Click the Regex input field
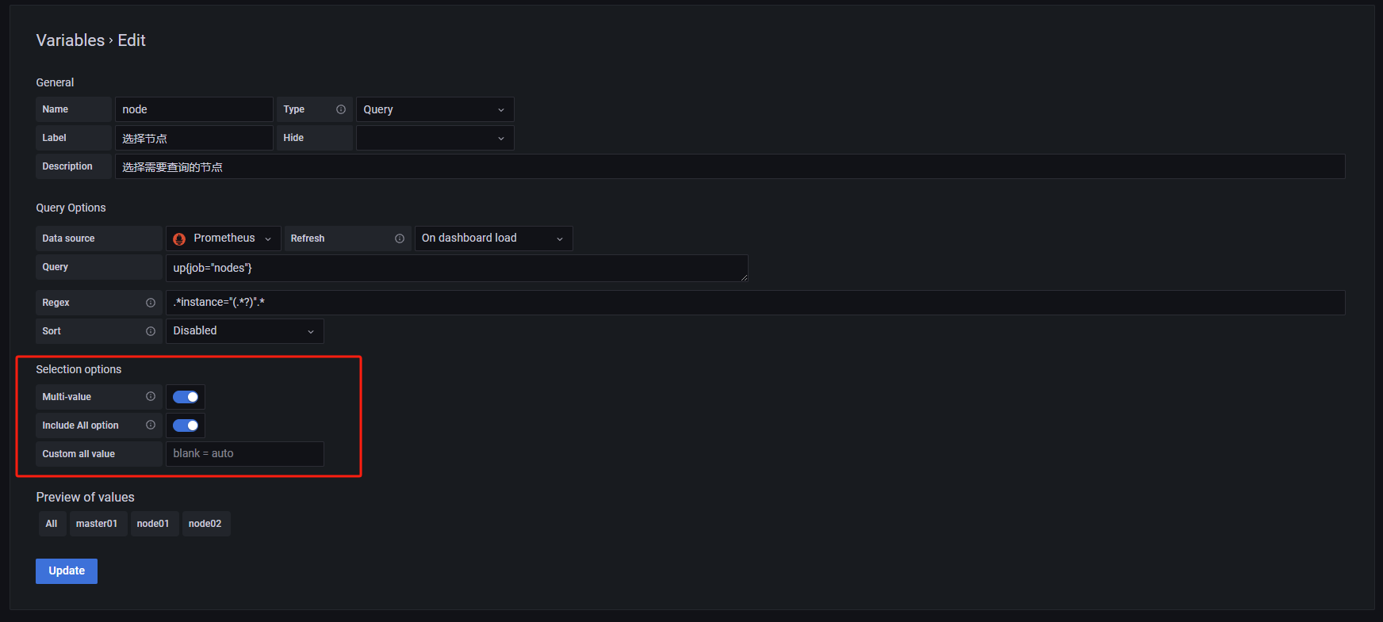1383x622 pixels. click(x=755, y=303)
